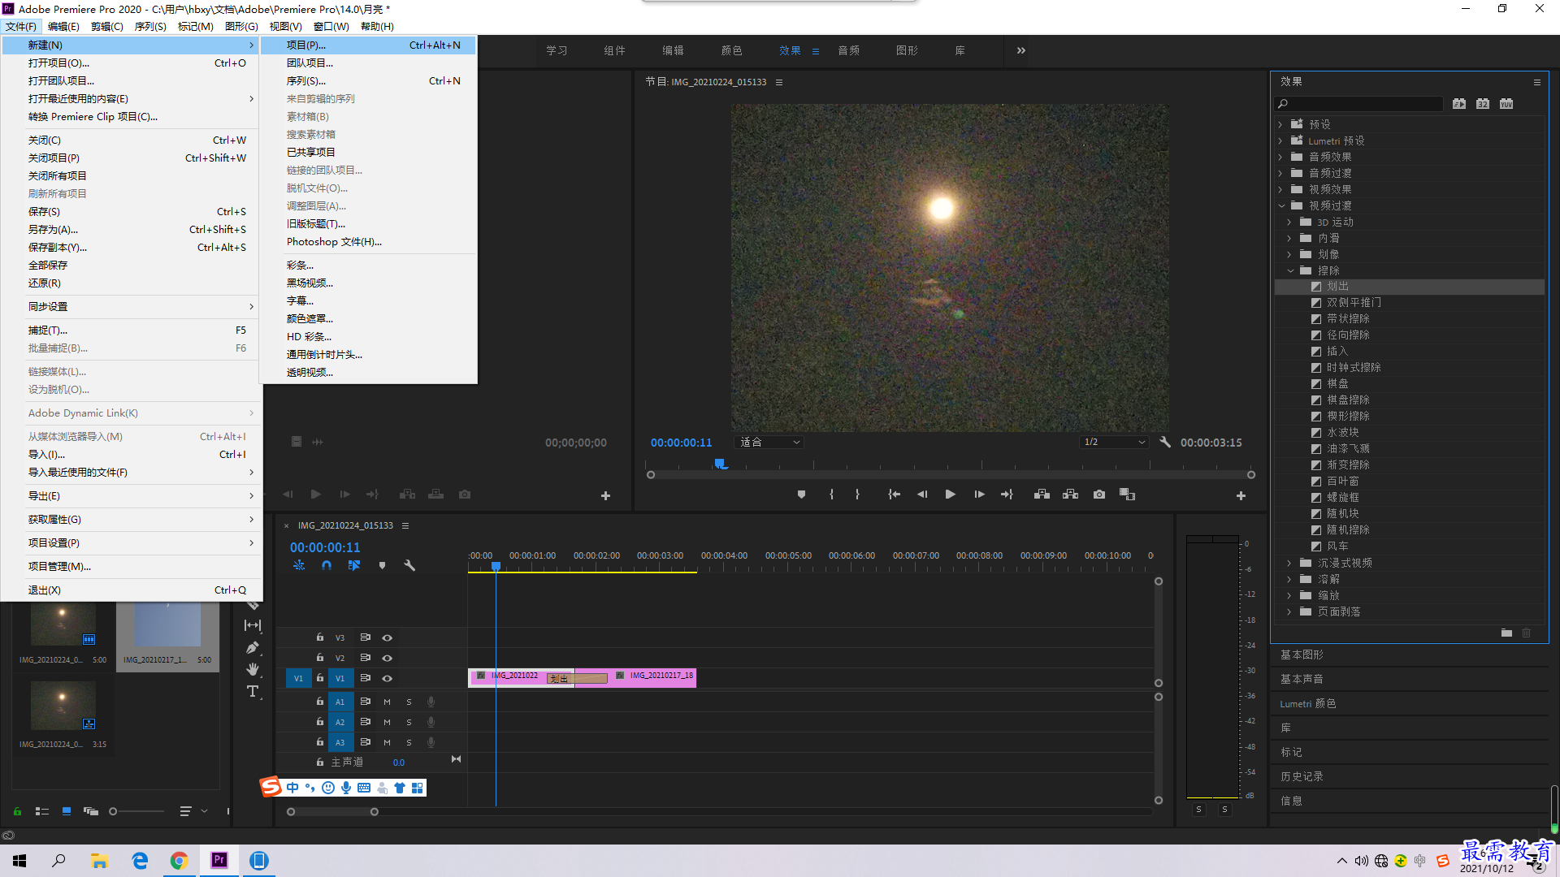Screen dimensions: 1560x877
Task: Collapse the 视频过渡 folder
Action: 1281,206
